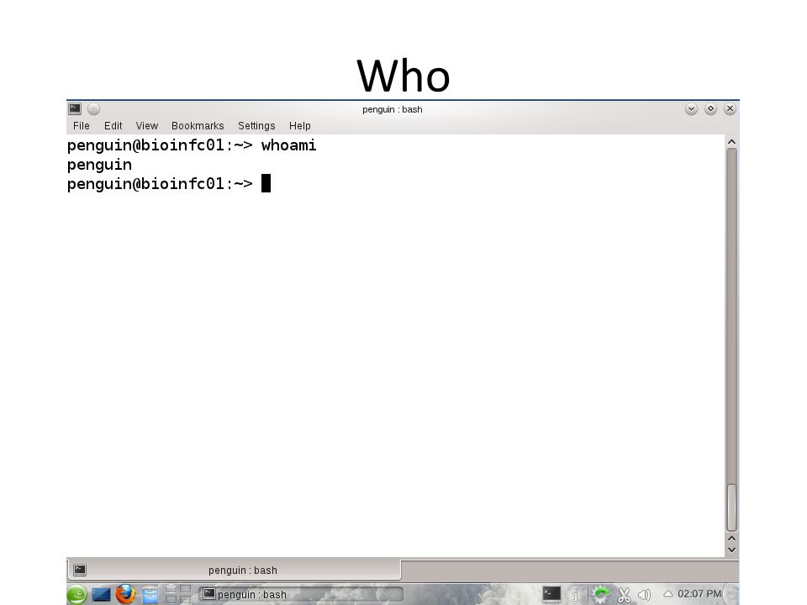Expand hidden tray icons arrow
The width and height of the screenshot is (807, 605).
[668, 594]
